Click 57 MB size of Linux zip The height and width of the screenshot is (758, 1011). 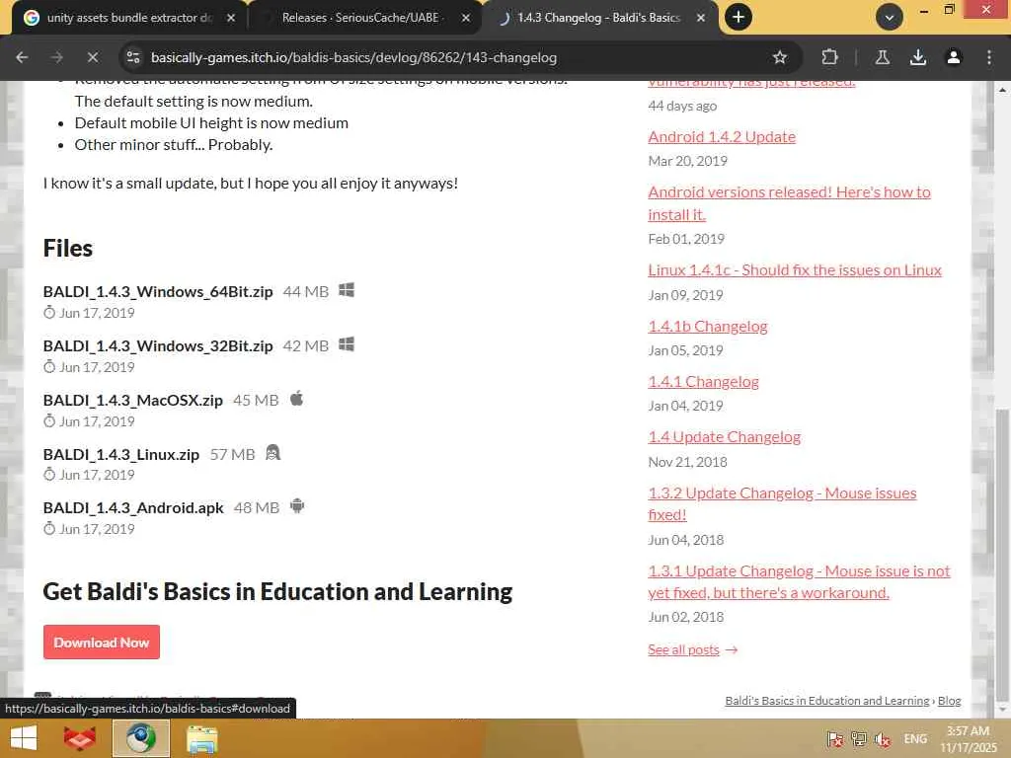(232, 454)
